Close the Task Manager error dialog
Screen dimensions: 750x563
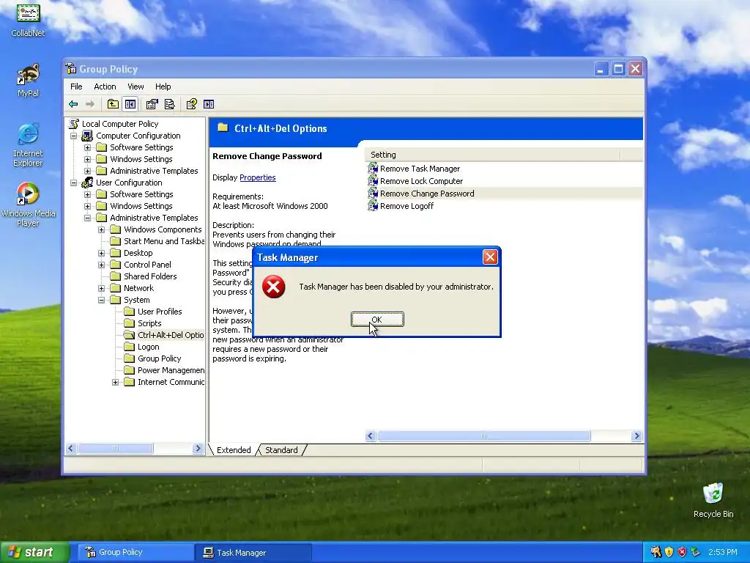tap(490, 257)
